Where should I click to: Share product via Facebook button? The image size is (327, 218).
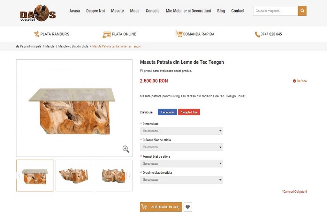[x=167, y=112]
